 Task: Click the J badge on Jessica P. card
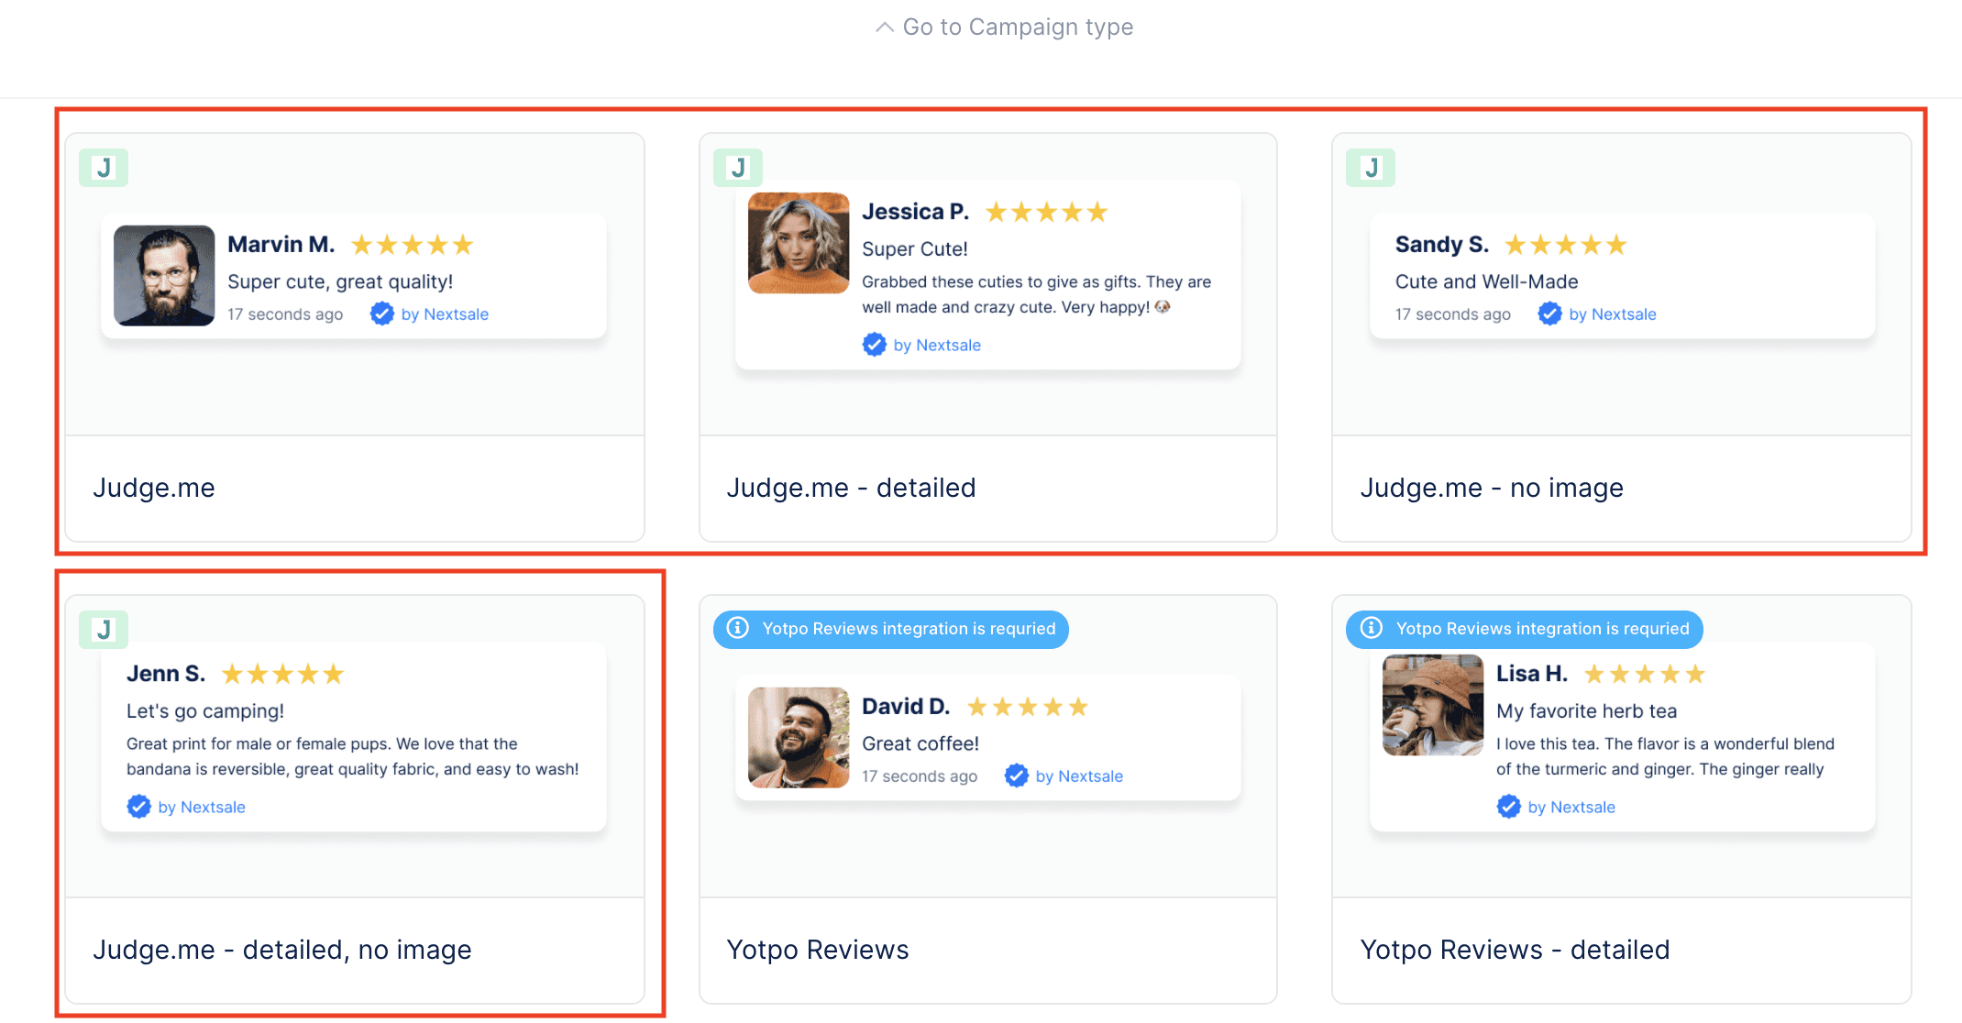tap(737, 168)
